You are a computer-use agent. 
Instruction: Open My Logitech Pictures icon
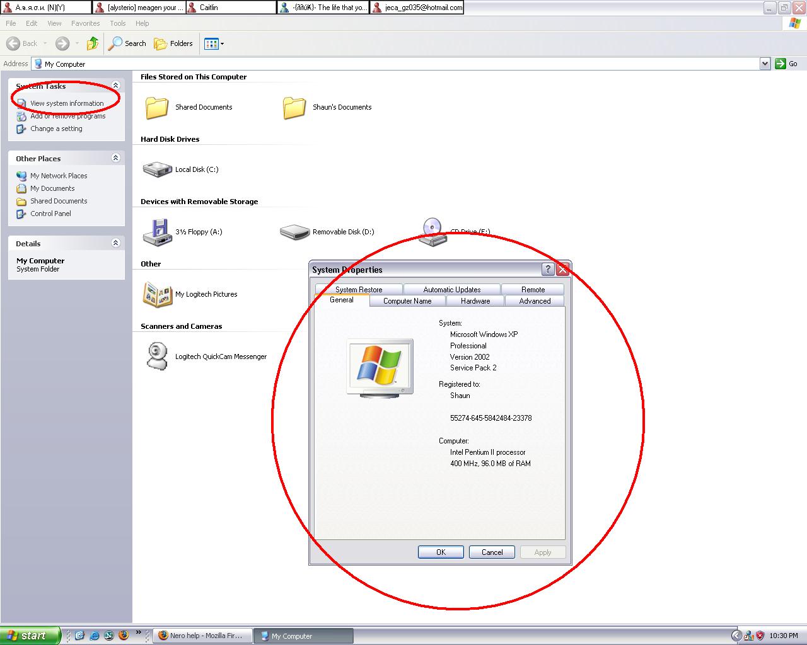(x=157, y=294)
